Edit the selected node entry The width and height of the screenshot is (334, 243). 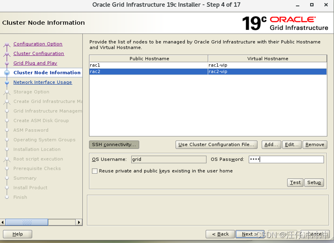292,145
